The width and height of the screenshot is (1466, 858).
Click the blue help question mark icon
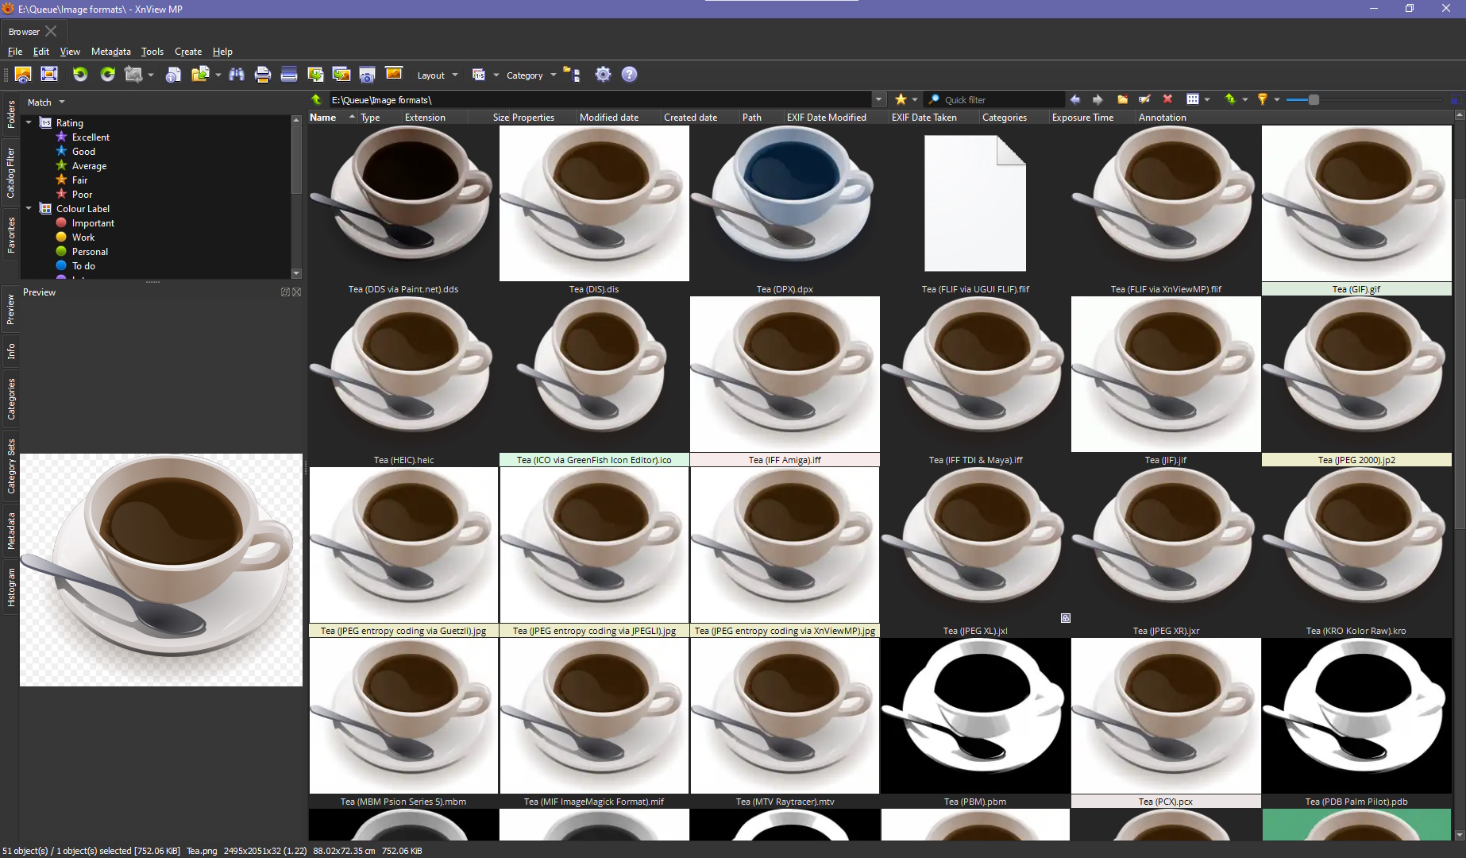click(x=629, y=75)
